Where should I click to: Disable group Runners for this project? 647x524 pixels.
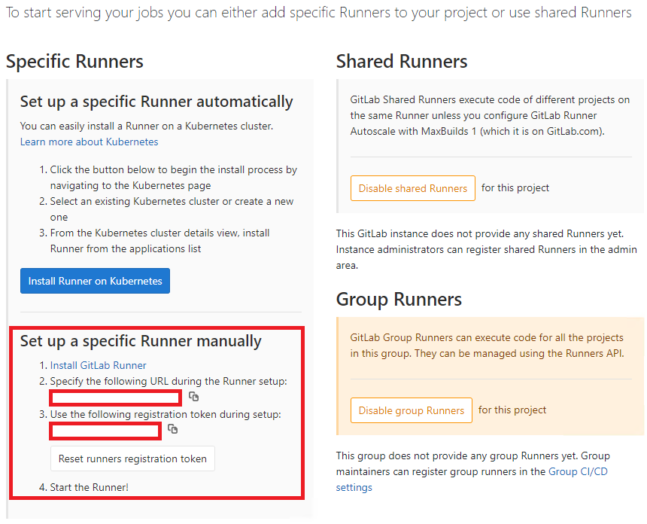[x=411, y=410]
